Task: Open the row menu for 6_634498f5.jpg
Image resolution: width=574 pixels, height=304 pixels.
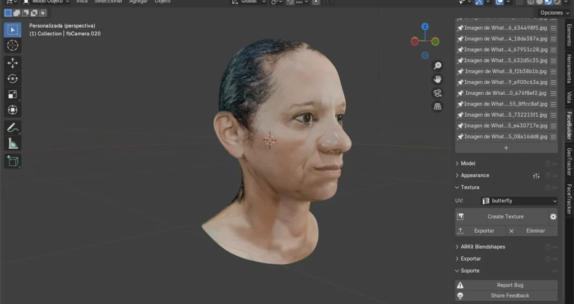Action: (x=553, y=28)
